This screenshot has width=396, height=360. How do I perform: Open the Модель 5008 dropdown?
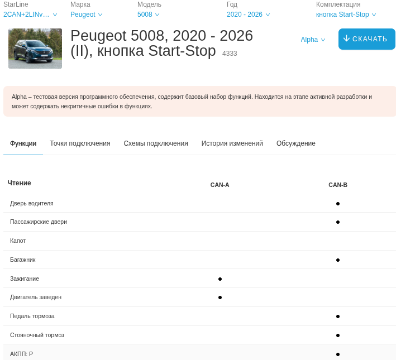pyautogui.click(x=149, y=15)
